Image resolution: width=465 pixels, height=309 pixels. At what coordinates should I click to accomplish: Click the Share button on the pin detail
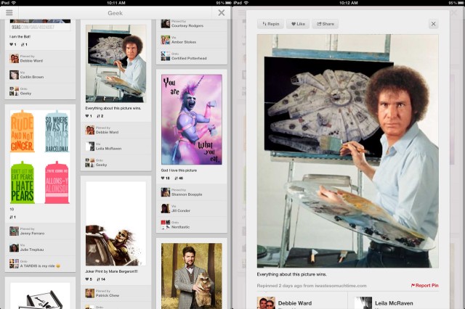coord(325,24)
